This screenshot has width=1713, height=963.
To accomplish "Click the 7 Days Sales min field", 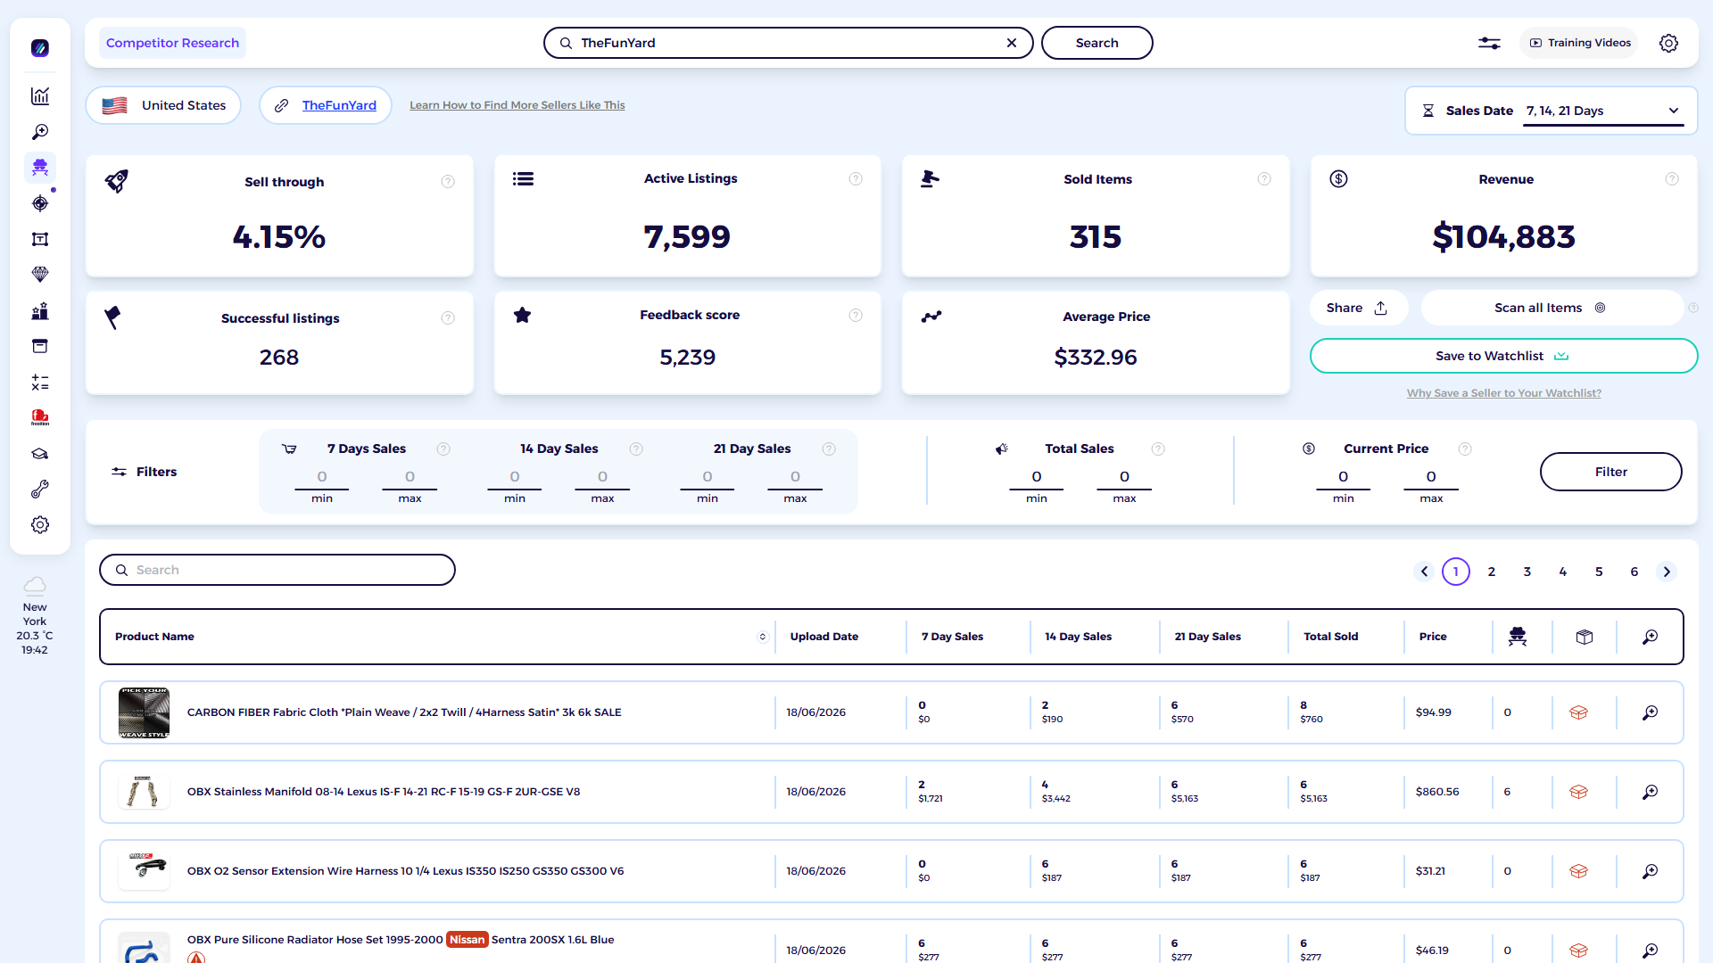I will pos(322,478).
